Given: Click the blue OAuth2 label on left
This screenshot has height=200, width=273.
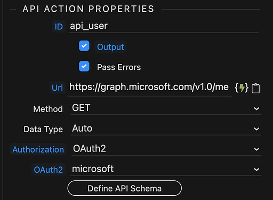Looking at the screenshot, I should pyautogui.click(x=49, y=170).
